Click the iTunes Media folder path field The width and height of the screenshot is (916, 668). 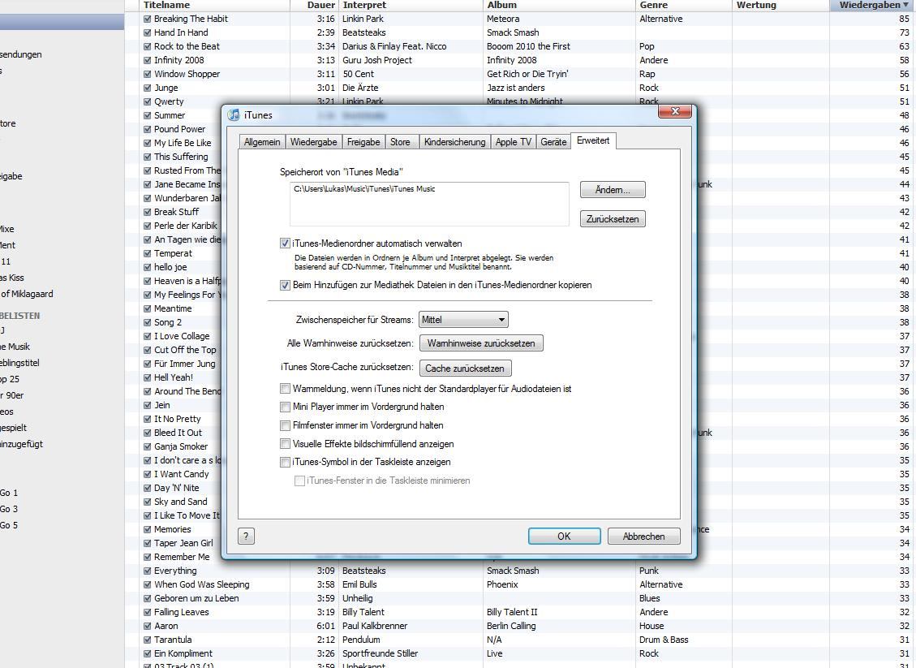[x=429, y=204]
